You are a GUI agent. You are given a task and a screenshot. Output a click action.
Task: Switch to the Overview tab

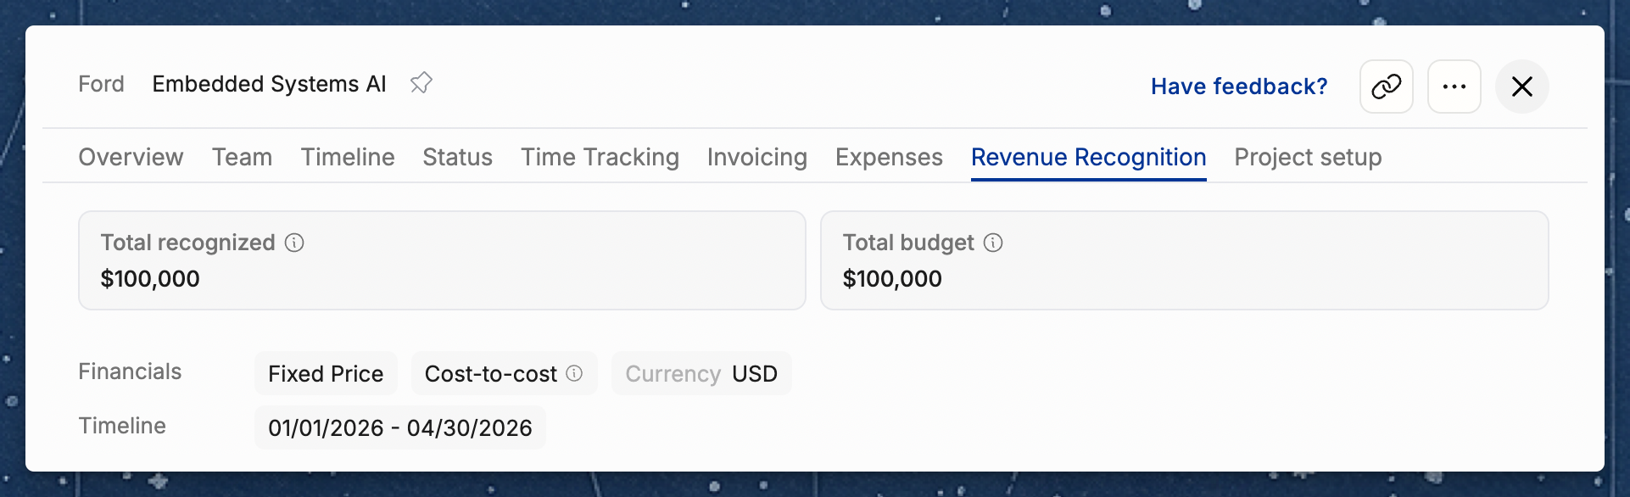click(131, 157)
